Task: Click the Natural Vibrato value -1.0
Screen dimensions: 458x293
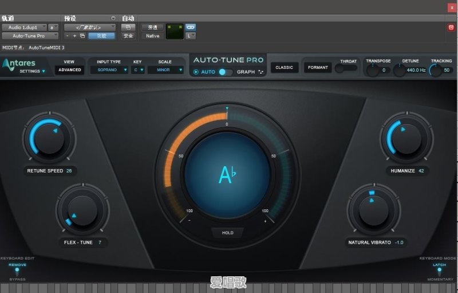Action: 399,243
